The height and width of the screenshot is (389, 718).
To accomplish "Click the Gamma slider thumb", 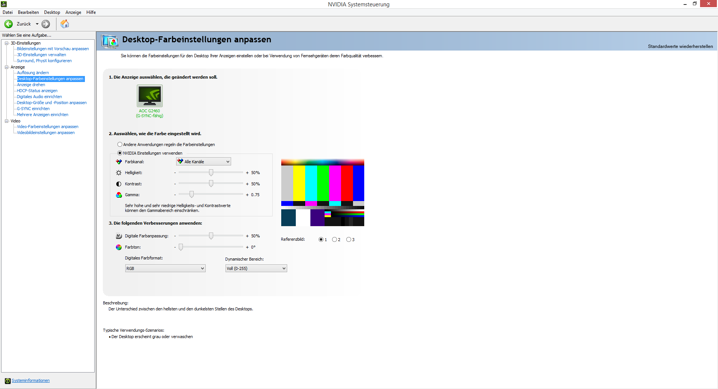I will pyautogui.click(x=191, y=194).
